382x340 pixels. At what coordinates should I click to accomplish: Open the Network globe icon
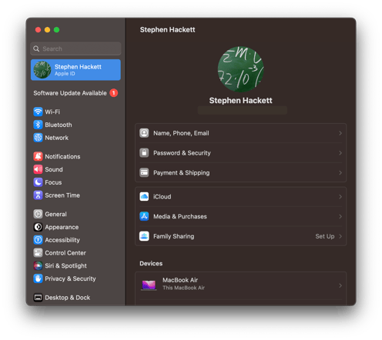point(38,138)
